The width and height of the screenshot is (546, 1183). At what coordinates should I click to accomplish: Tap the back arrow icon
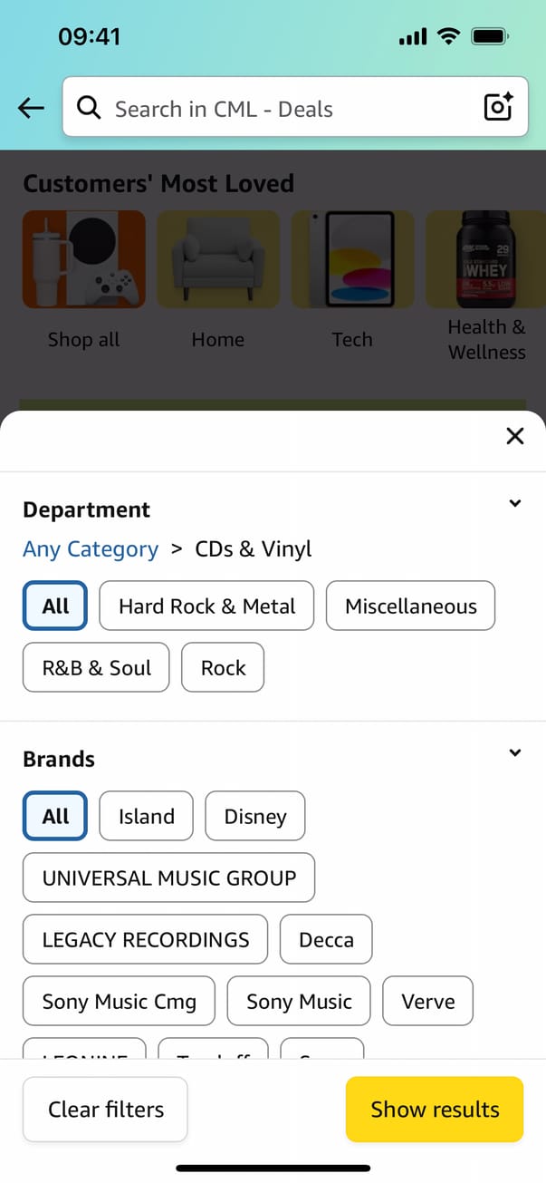pos(31,109)
